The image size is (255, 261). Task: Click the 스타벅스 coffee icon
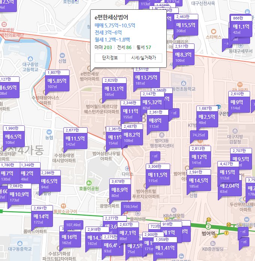pyautogui.click(x=214, y=31)
